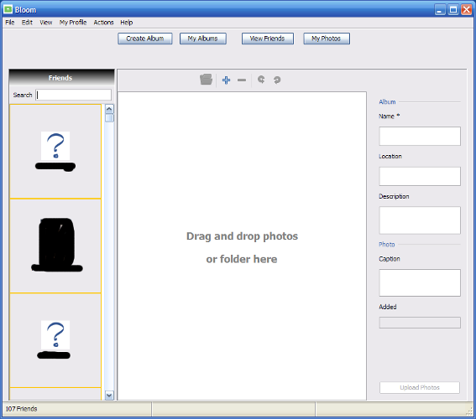Viewport: 476px width, 419px height.
Task: Click scroll down arrow in Friends list
Action: point(109,396)
